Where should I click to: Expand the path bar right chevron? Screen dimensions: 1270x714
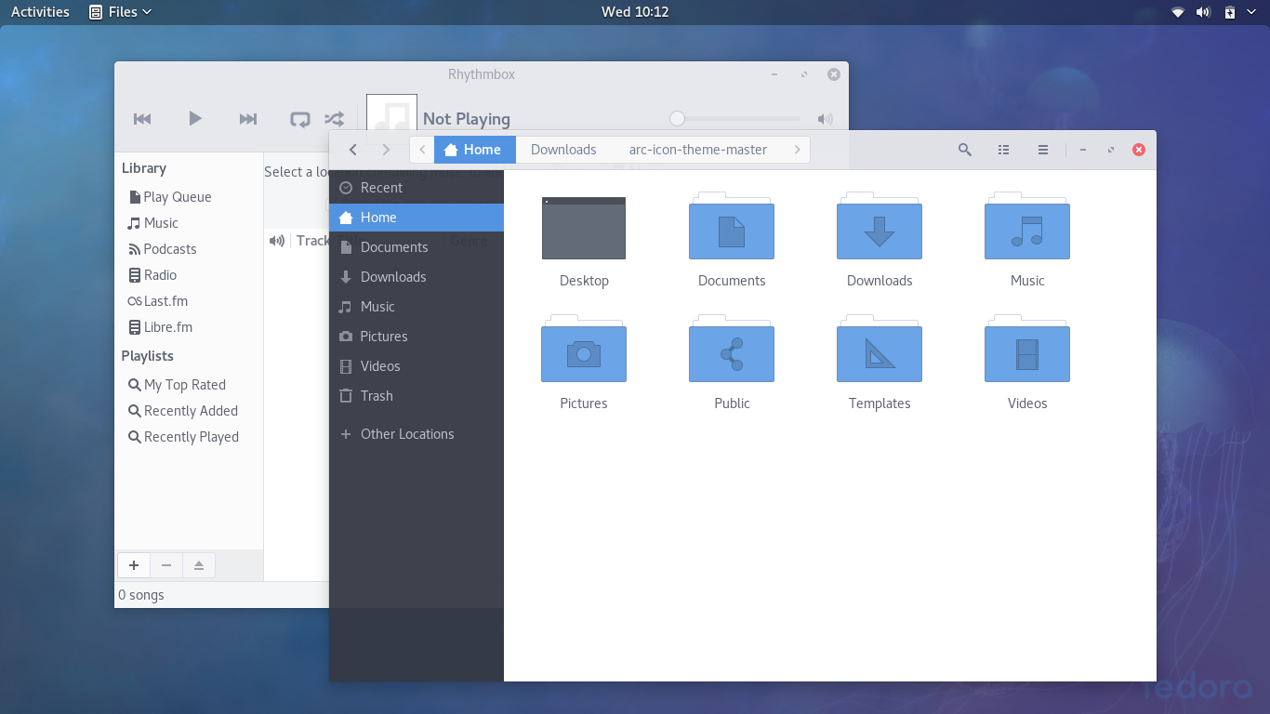point(798,150)
